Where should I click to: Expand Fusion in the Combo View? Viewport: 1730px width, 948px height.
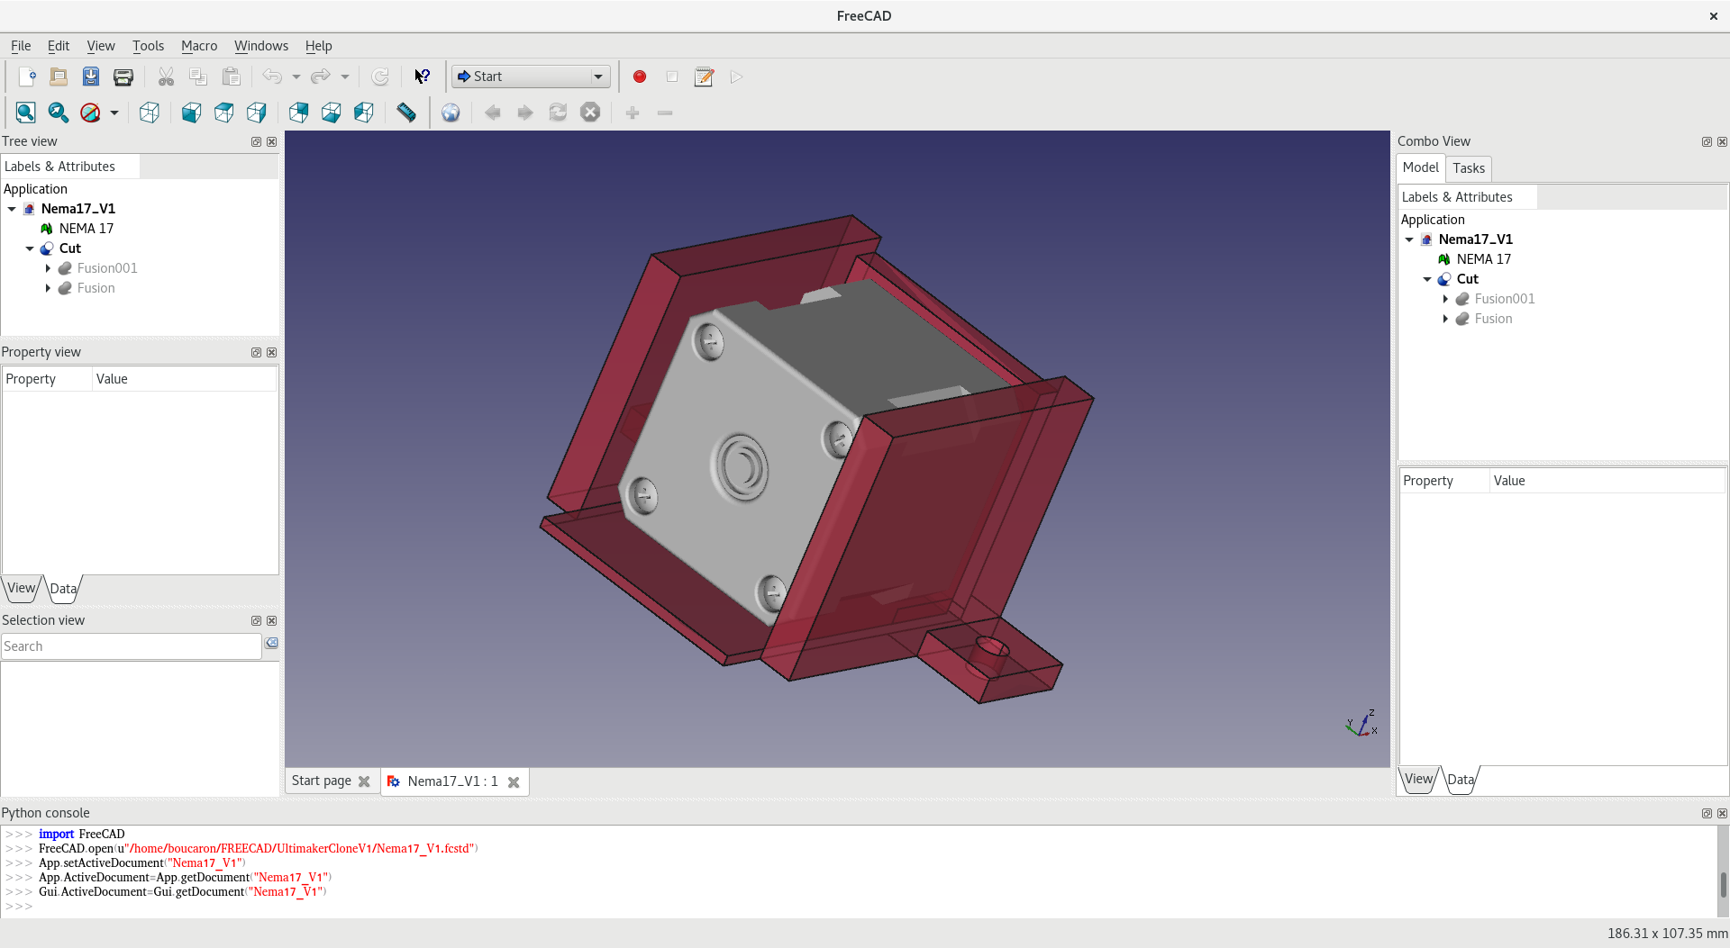1445,319
